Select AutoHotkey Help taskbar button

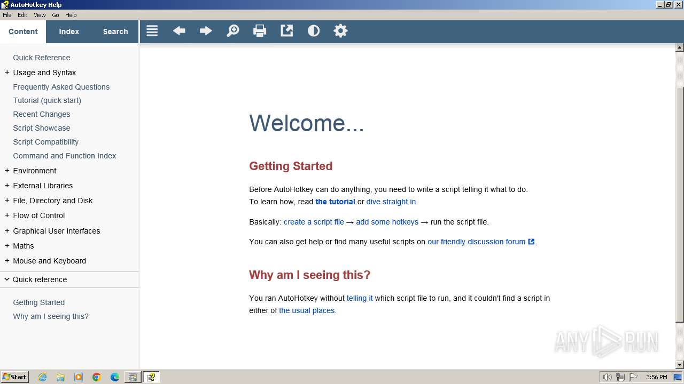[x=151, y=377]
